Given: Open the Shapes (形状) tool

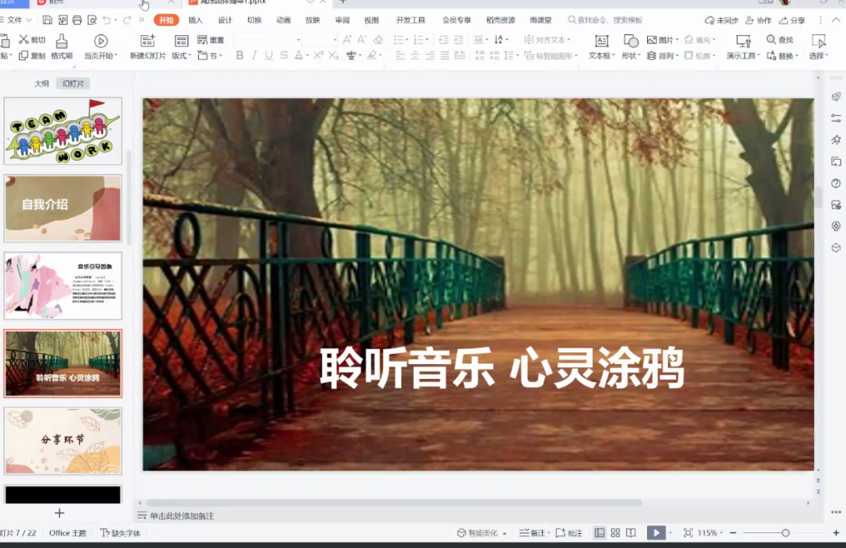Looking at the screenshot, I should pos(631,41).
